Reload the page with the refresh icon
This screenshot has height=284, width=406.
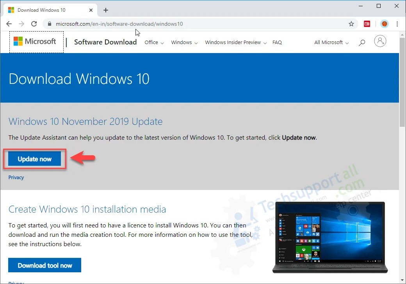34,24
